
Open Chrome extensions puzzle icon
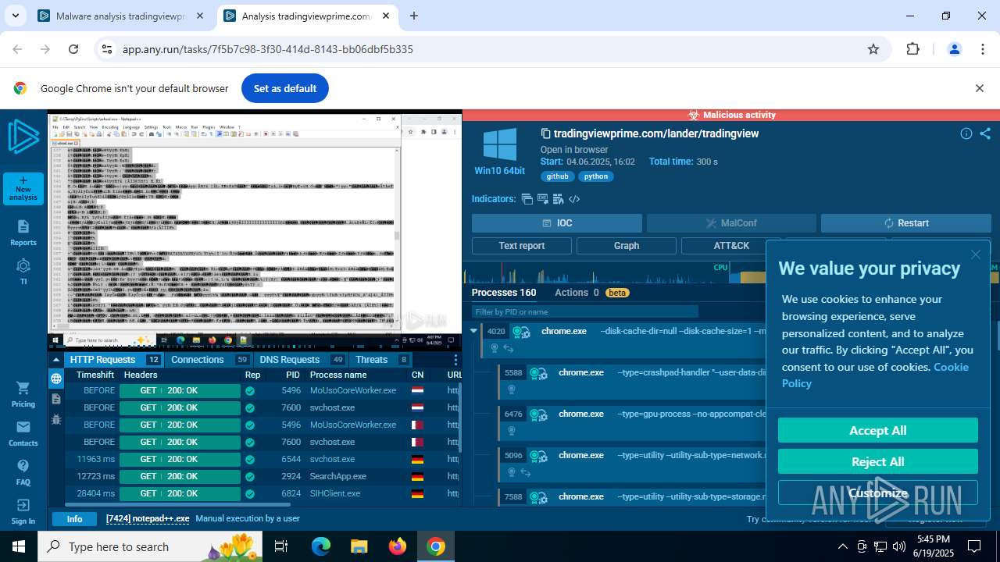tap(912, 49)
